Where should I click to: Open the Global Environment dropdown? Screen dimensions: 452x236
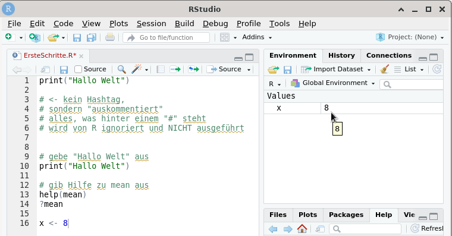click(x=332, y=83)
